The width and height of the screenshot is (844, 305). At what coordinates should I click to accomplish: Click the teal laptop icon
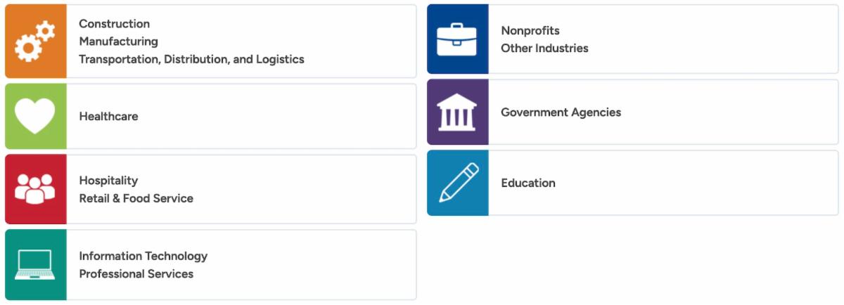[35, 264]
